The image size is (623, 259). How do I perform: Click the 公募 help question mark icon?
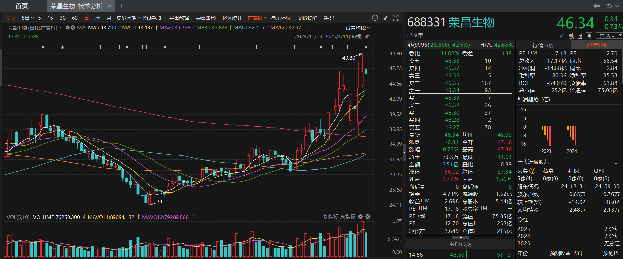coord(532,171)
